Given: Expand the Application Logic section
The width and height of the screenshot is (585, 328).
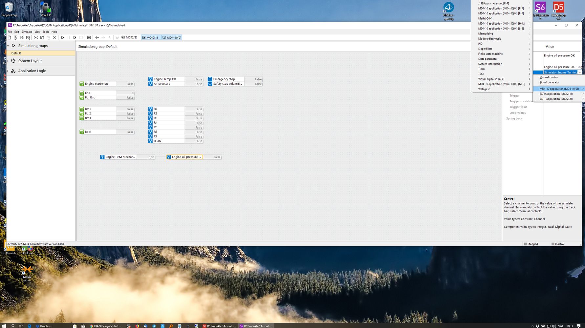Looking at the screenshot, I should coord(8,71).
